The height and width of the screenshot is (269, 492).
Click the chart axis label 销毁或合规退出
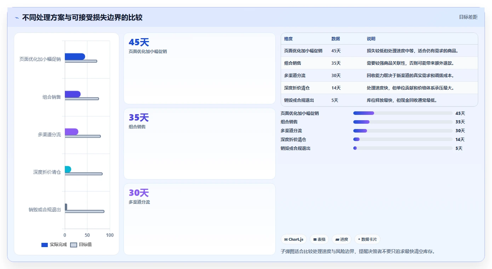pos(45,210)
